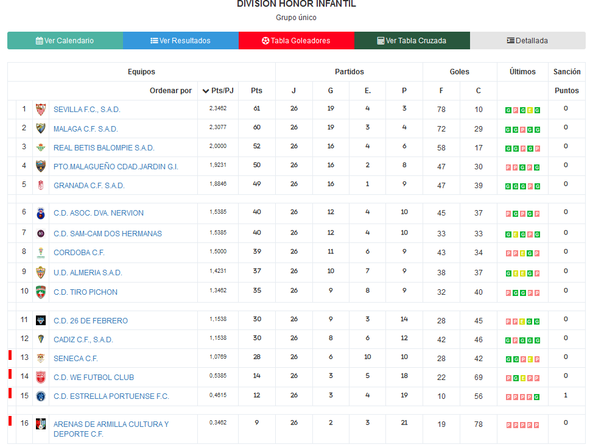Open CADIZ C.F., S.A.D. team link

(83, 339)
